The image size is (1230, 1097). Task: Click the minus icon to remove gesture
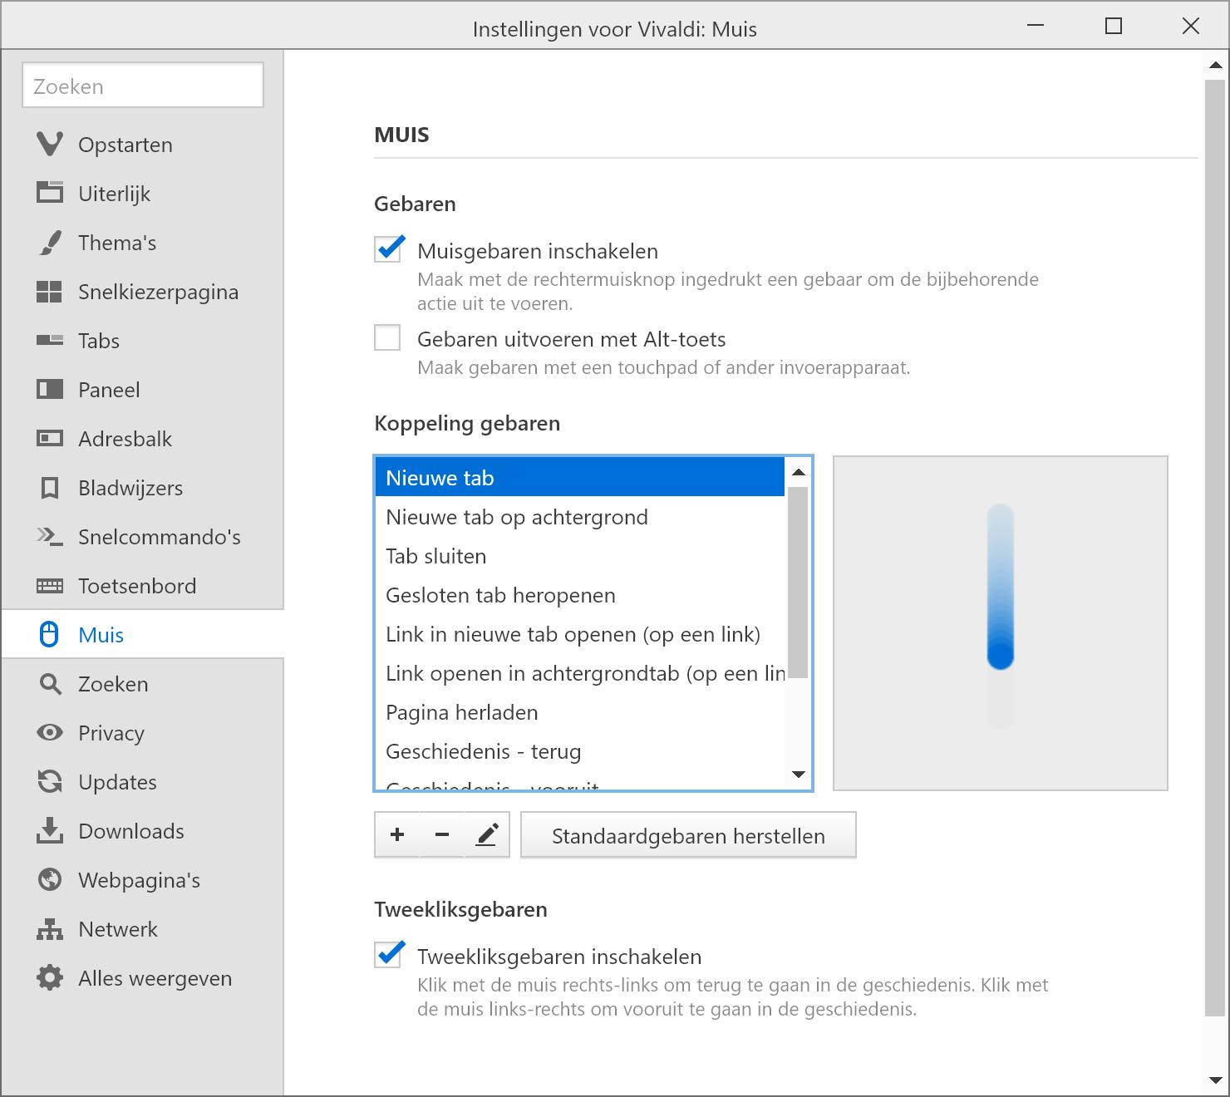pos(442,835)
